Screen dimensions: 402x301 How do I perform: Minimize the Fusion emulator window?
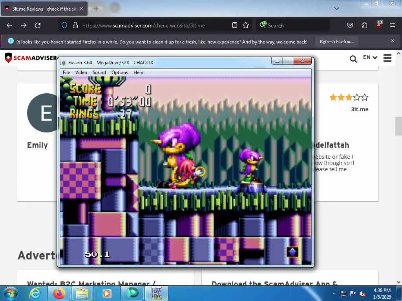[277, 61]
